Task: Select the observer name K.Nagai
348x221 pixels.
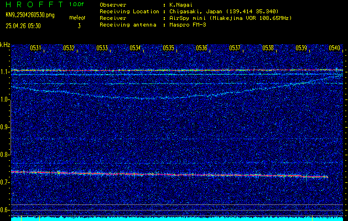Action: pyautogui.click(x=180, y=4)
